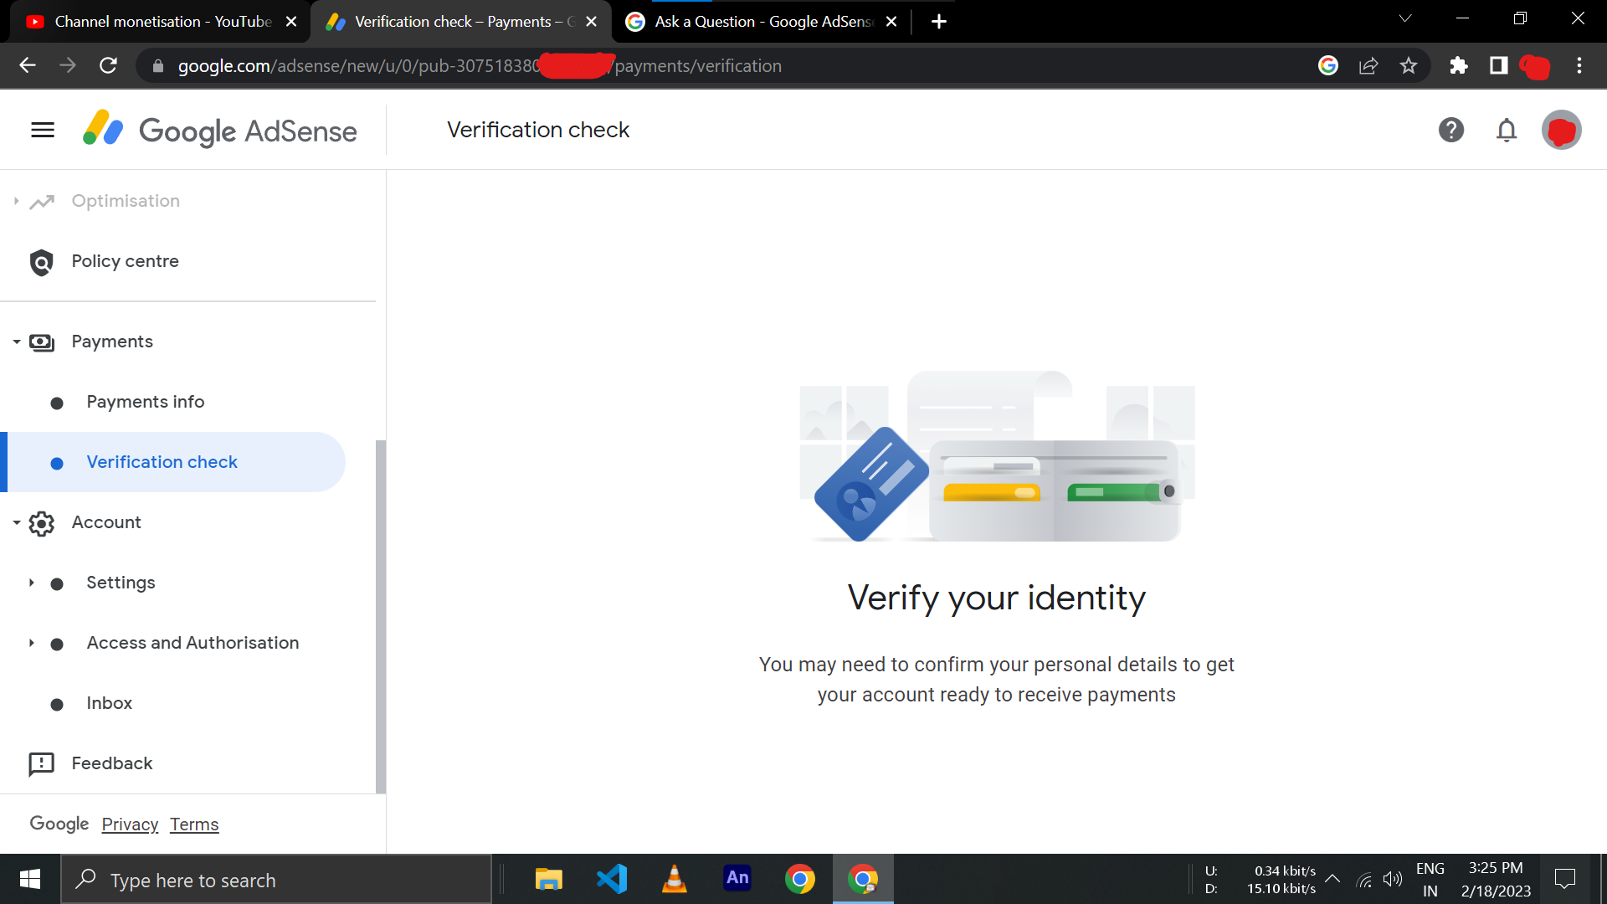Click the Payments info menu item
1607x904 pixels.
[x=146, y=402]
